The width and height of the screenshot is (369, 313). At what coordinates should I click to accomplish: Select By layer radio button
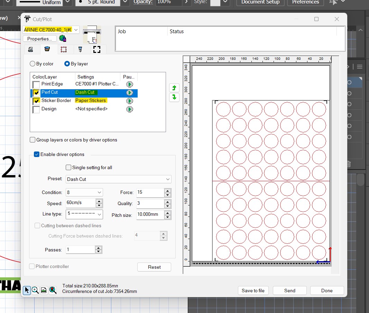(x=67, y=64)
